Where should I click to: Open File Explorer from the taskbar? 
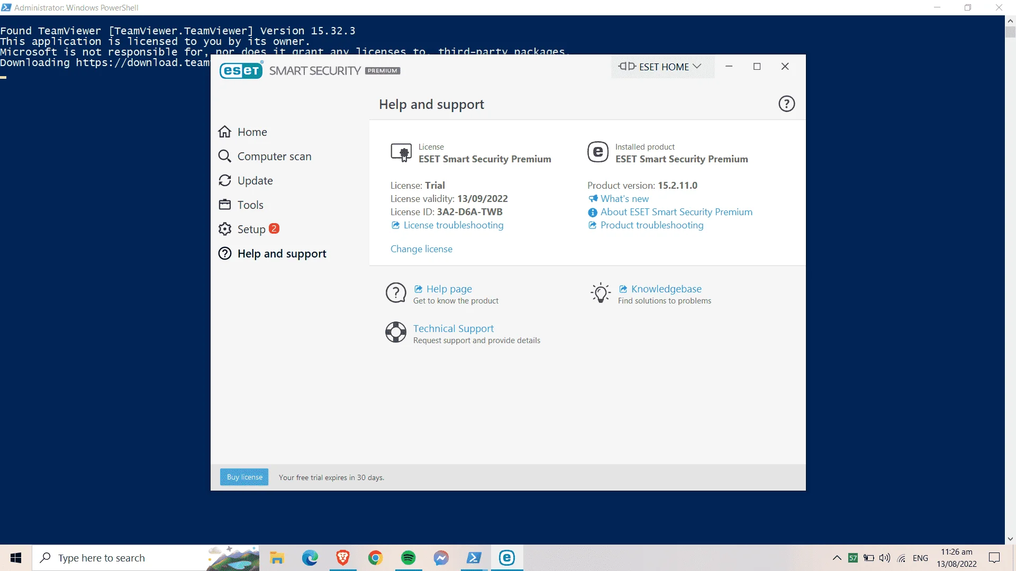coord(277,558)
